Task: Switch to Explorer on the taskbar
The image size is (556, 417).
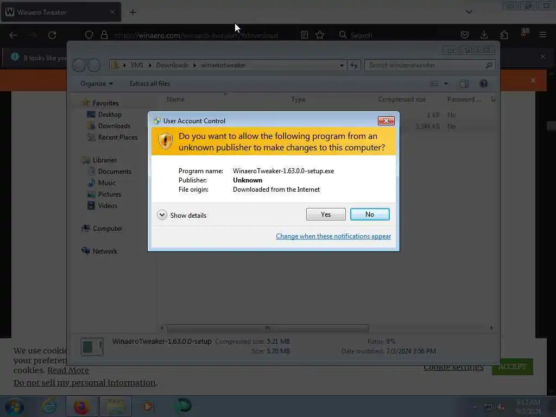Action: pyautogui.click(x=115, y=406)
